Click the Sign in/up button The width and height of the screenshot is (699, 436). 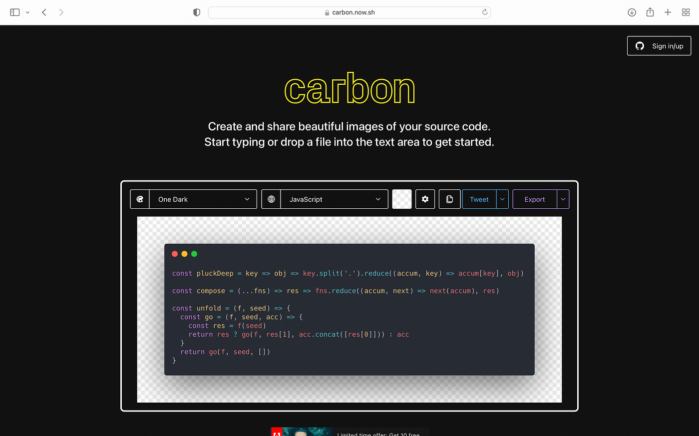click(x=659, y=46)
